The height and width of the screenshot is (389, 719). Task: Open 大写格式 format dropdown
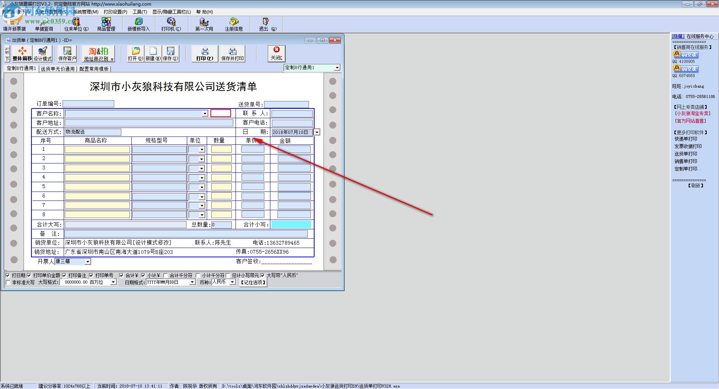(x=113, y=282)
